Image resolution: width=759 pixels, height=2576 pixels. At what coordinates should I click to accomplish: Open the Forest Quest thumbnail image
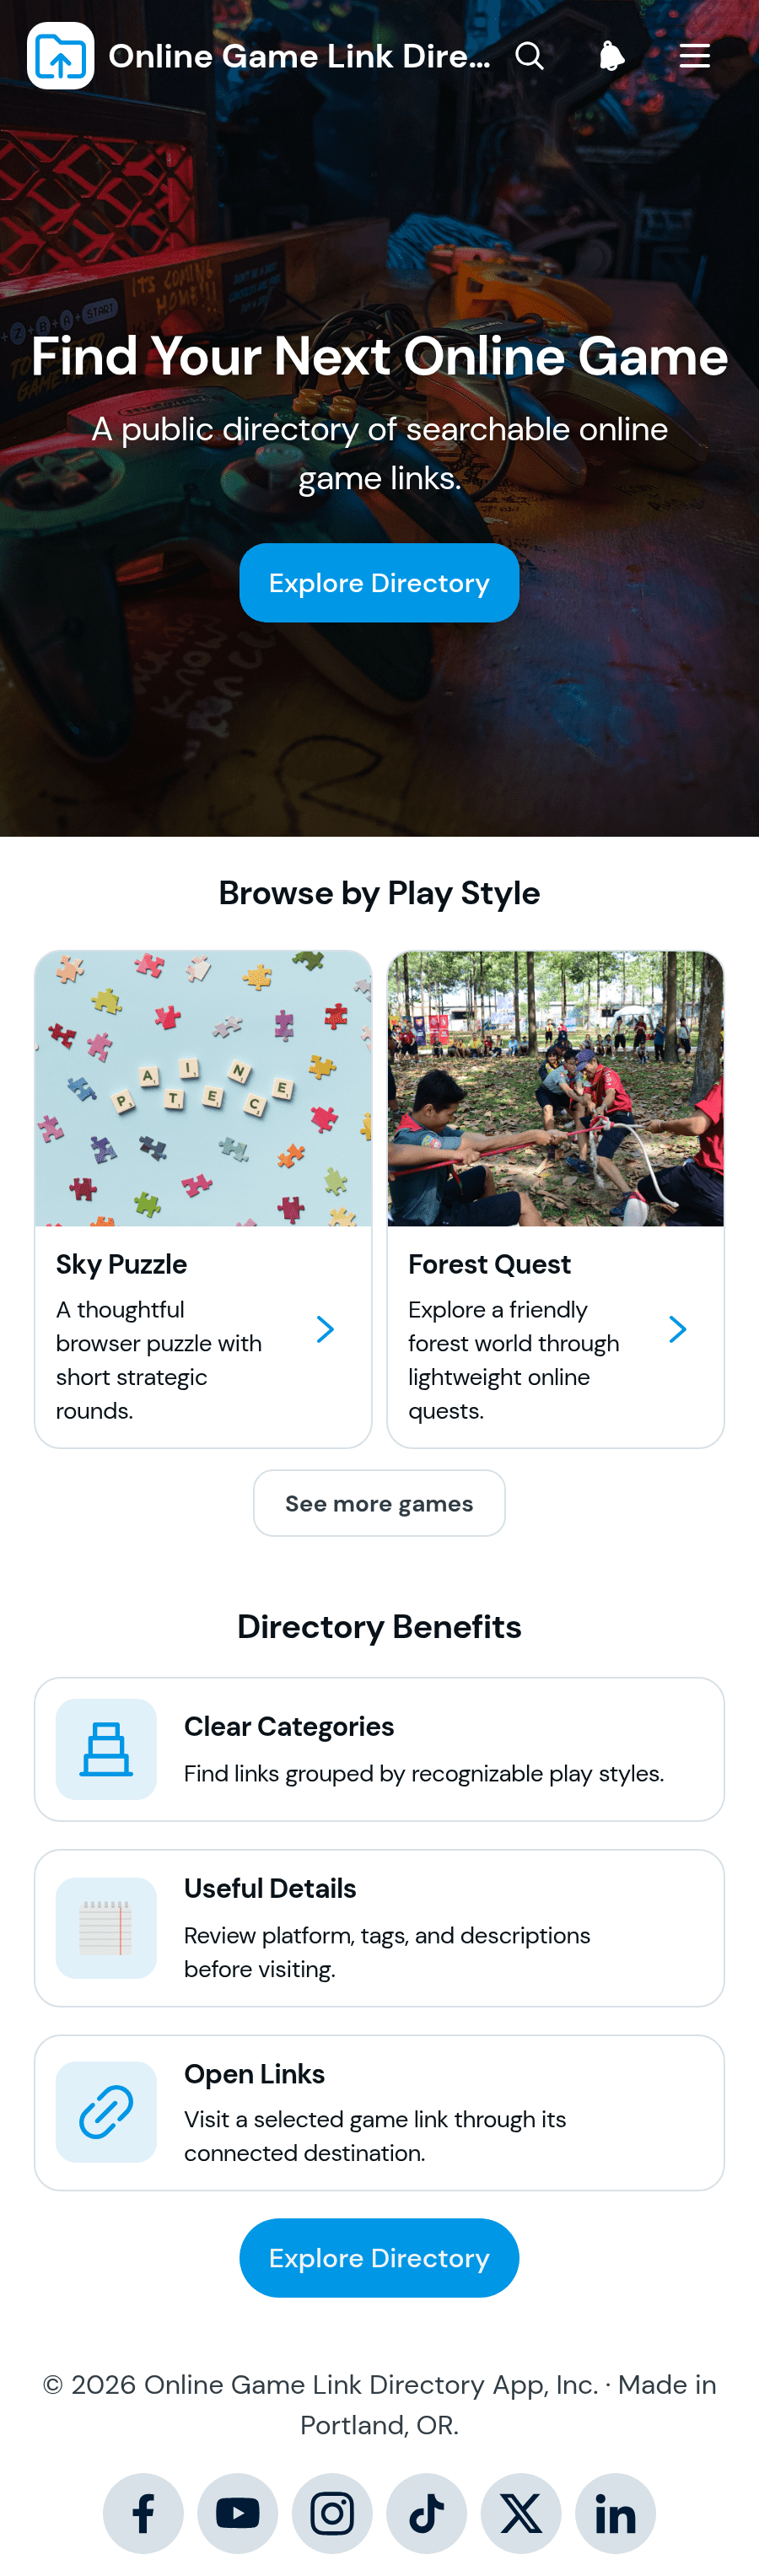556,1088
